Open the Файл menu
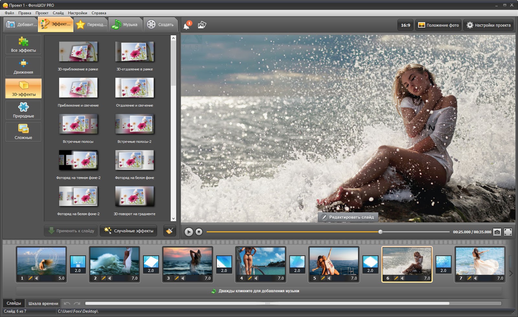 [x=9, y=13]
